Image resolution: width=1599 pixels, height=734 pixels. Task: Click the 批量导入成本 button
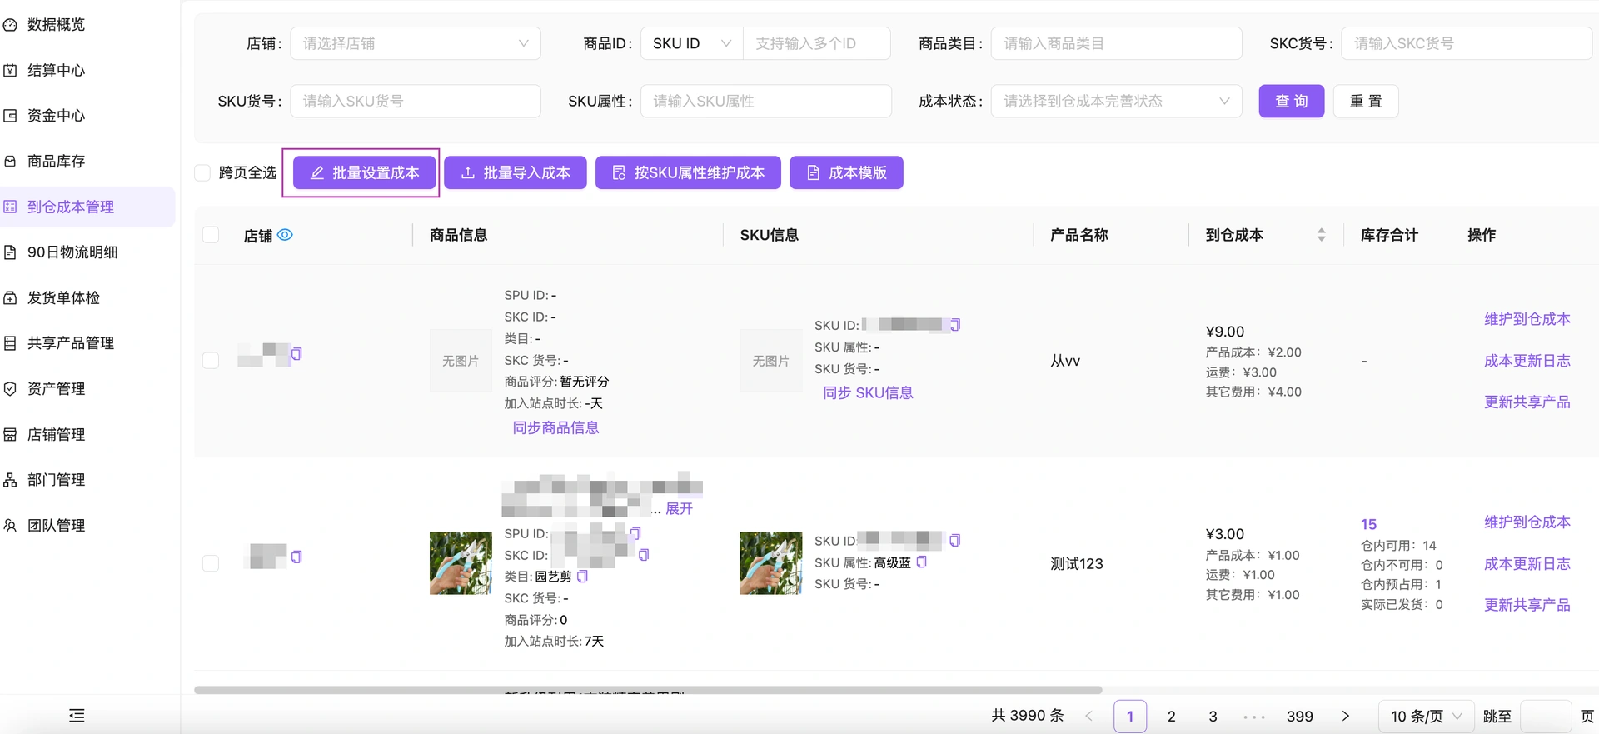(x=516, y=172)
